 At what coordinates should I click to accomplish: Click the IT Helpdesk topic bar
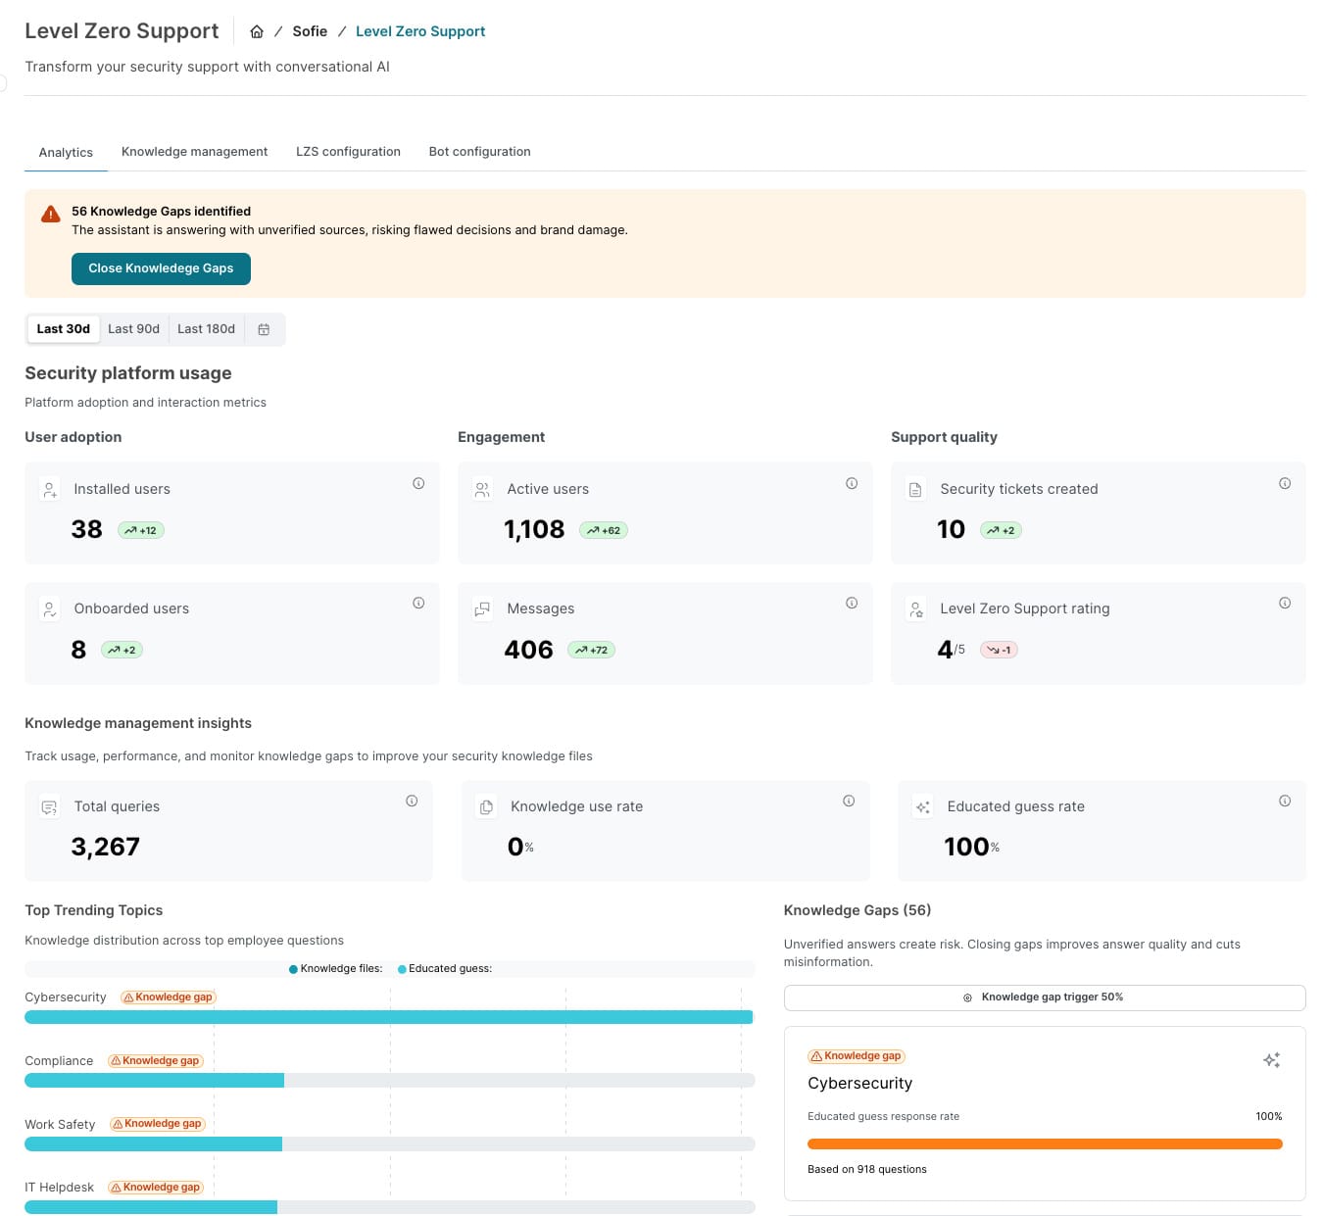point(389,1207)
